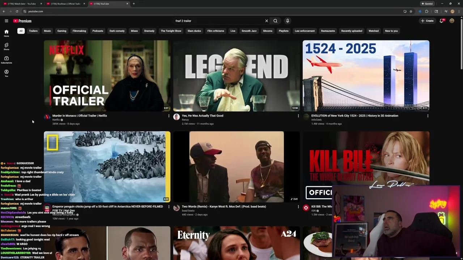Open 'EVOLUTION of New York City 1524 - 2025' title link

[x=355, y=116]
